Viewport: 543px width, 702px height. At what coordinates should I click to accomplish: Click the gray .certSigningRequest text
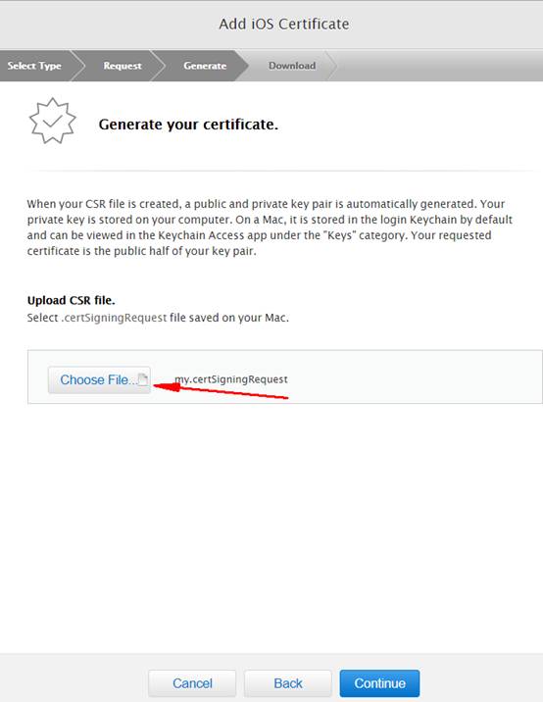[x=114, y=318]
